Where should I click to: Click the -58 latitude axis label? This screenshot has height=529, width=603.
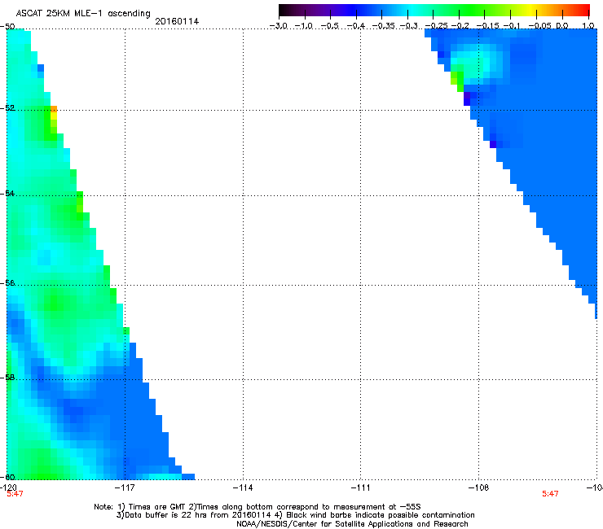7,378
